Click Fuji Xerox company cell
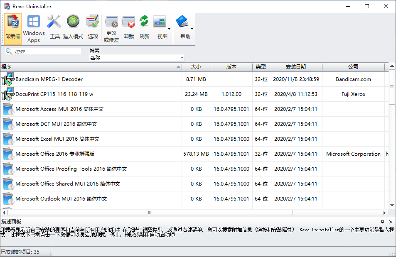 [353, 94]
